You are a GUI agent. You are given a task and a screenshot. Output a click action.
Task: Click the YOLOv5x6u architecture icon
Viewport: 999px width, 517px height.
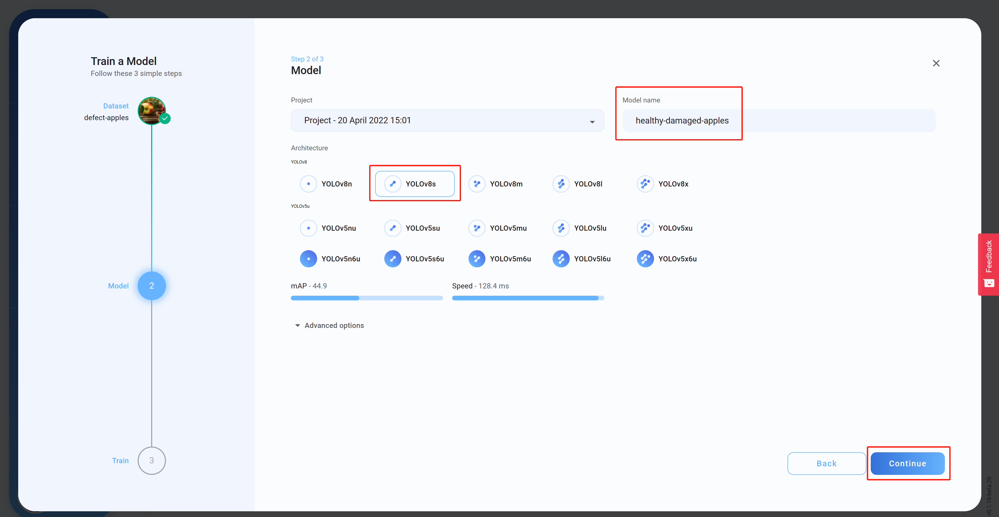coord(645,258)
